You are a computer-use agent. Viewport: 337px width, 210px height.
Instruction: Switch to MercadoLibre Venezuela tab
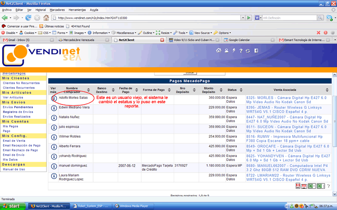point(84,40)
